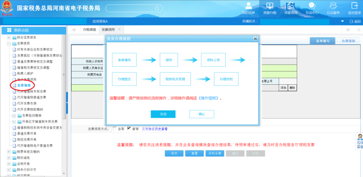This screenshot has width=363, height=177.
Task: Click 关闭 button in dialog
Action: point(163,114)
